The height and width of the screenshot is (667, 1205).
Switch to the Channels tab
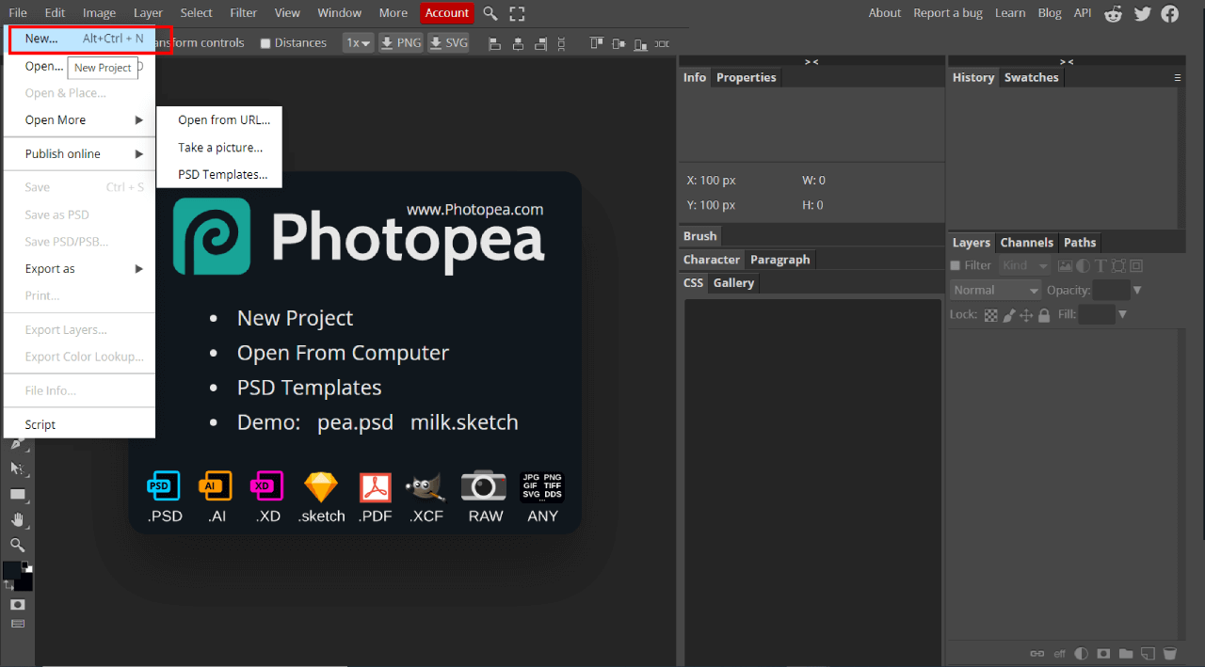[x=1026, y=243]
